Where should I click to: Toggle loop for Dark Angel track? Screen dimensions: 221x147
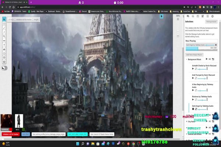coord(196,109)
